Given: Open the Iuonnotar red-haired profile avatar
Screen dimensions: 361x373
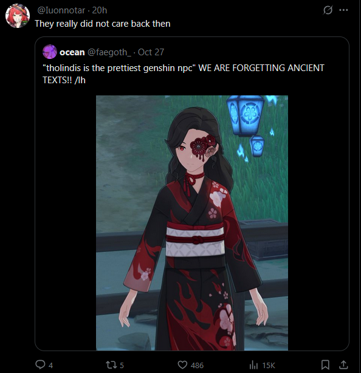Looking at the screenshot, I should point(18,16).
